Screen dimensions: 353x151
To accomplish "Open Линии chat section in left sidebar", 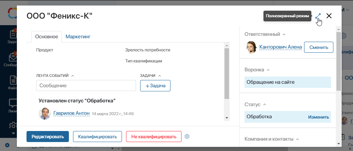I will coord(13,105).
